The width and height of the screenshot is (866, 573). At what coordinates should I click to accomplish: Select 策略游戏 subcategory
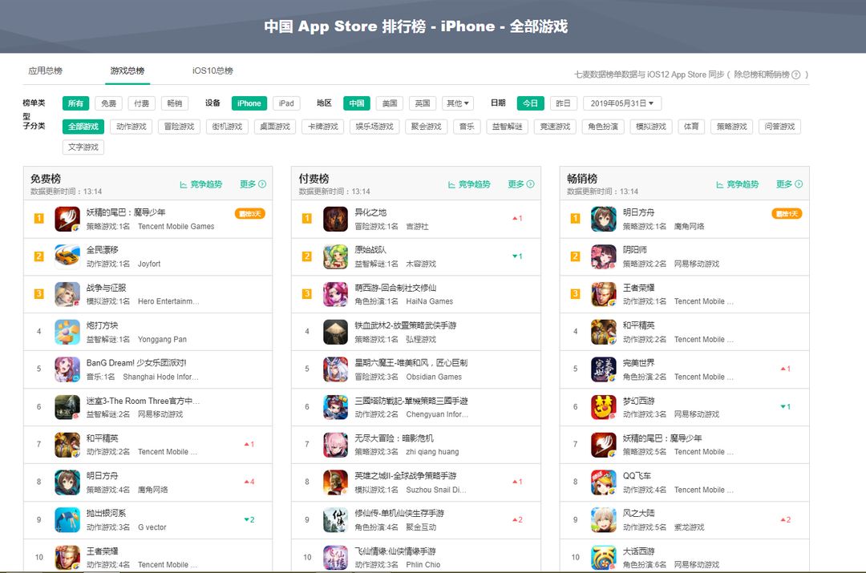732,127
